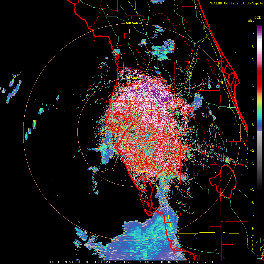
Task: Click the 5 value on the color scale
Action: tap(253, 59)
